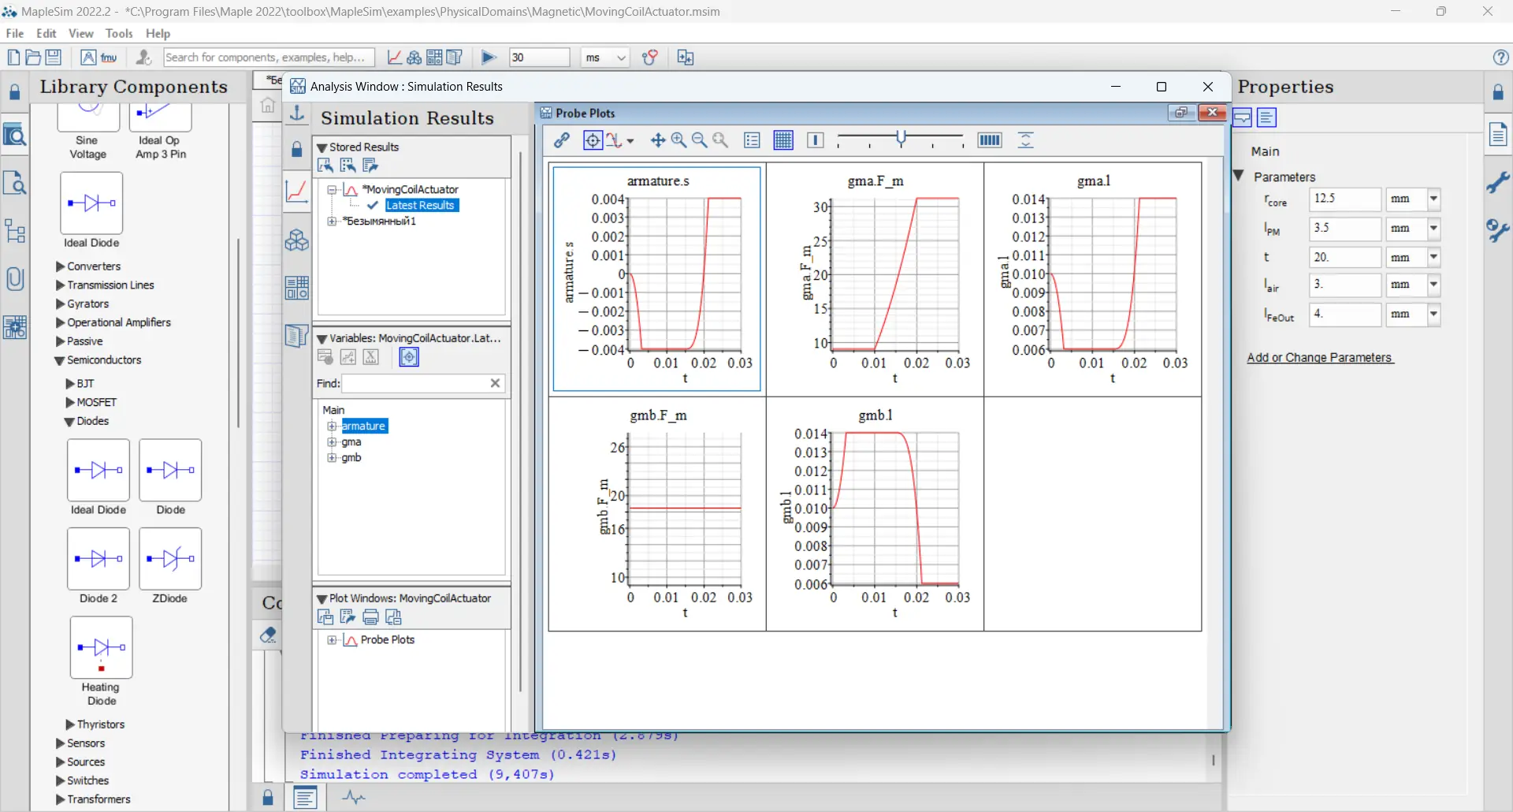Click the zoom out icon in Probe Plots
The image size is (1513, 812).
[699, 140]
